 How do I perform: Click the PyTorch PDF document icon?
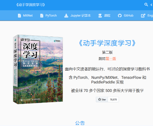pos(42,15)
